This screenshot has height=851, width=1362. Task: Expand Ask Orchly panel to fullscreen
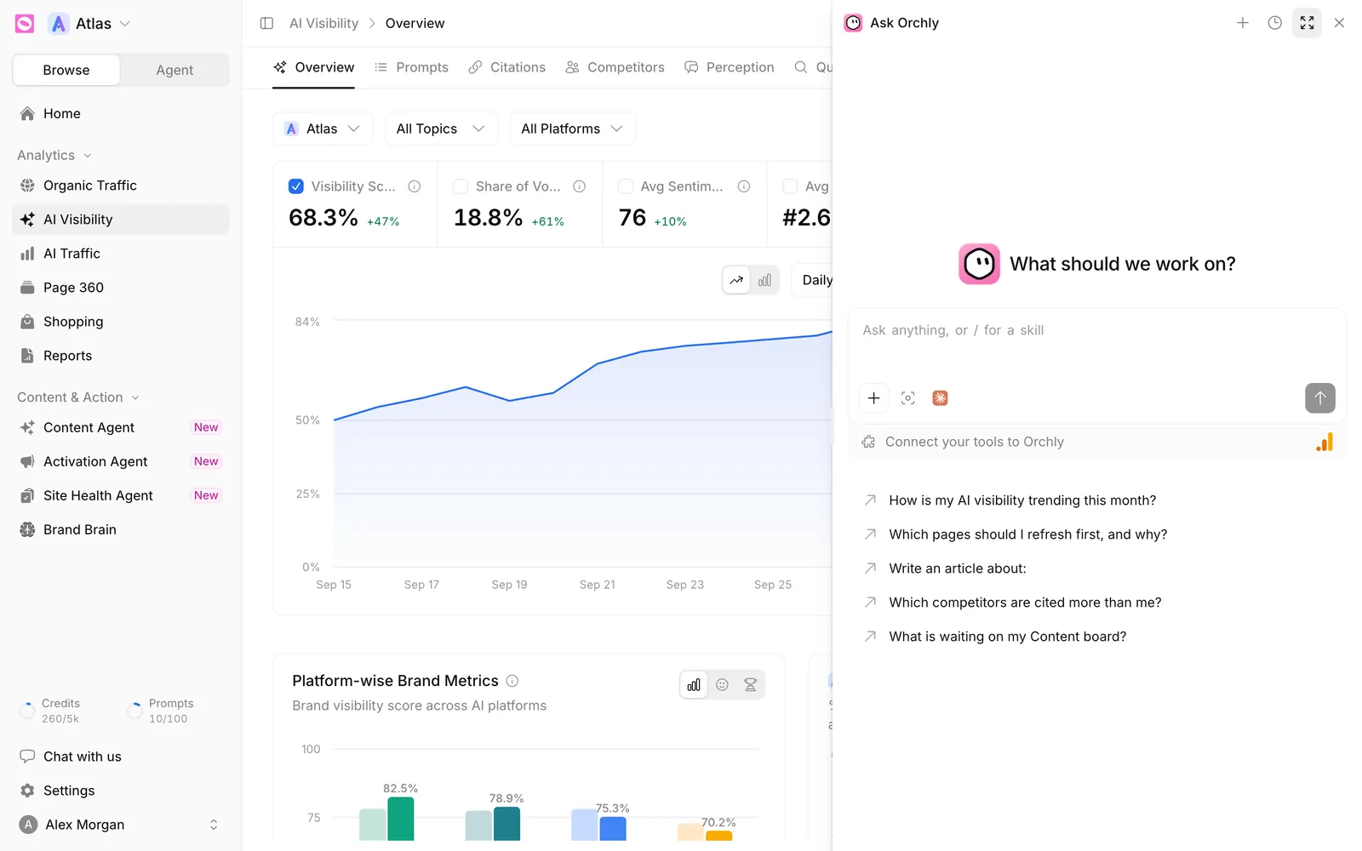tap(1307, 23)
